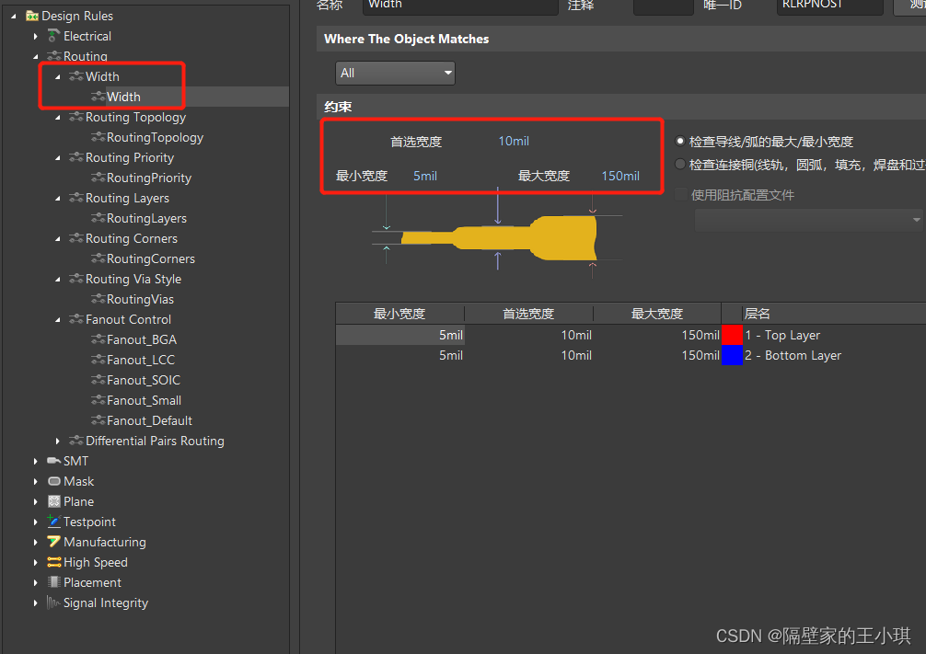Click the SMT category icon

[53, 461]
